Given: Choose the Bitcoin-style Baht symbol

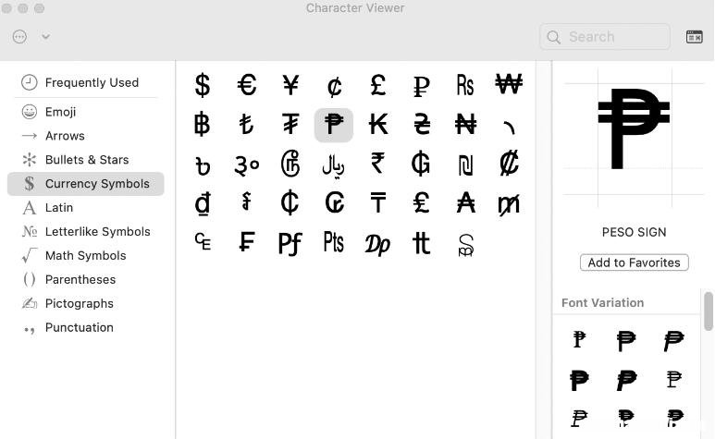Looking at the screenshot, I should 202,125.
